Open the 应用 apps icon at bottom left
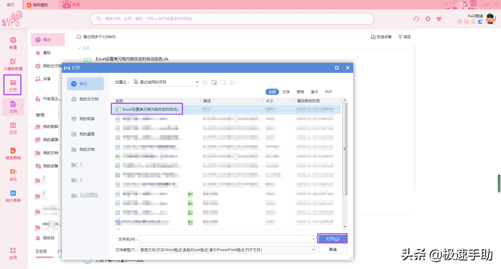The image size is (501, 269). click(x=13, y=250)
